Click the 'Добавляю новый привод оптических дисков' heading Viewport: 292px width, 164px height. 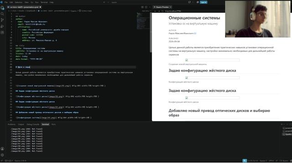[219, 113]
